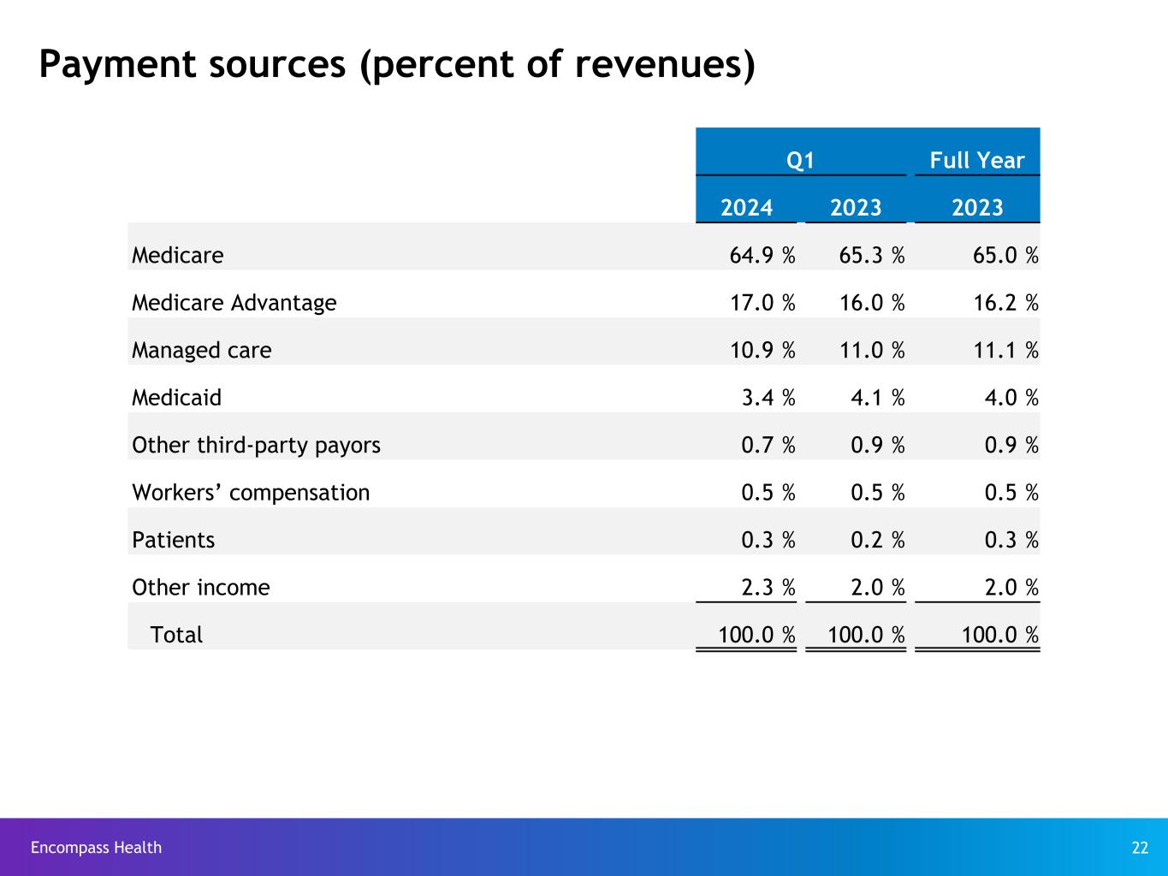Click the 17.0 % Medicare Advantage value
1168x876 pixels.
(x=758, y=303)
